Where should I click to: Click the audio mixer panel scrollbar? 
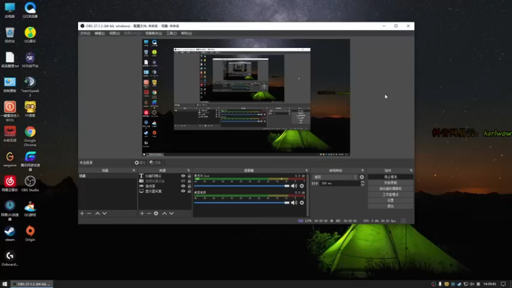pos(308,195)
